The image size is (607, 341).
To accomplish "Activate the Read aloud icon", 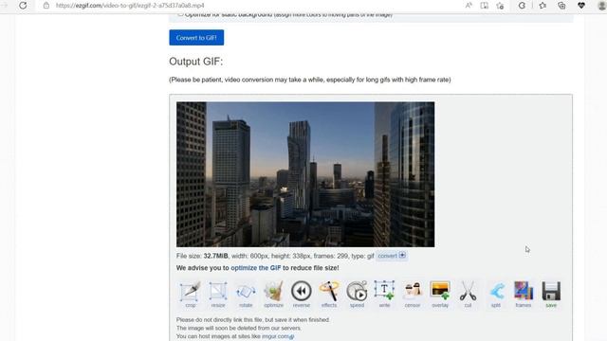I will tap(469, 6).
